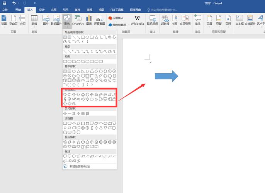Open SmartArt graphic dialog
The image size is (265, 193).
coord(78,20)
